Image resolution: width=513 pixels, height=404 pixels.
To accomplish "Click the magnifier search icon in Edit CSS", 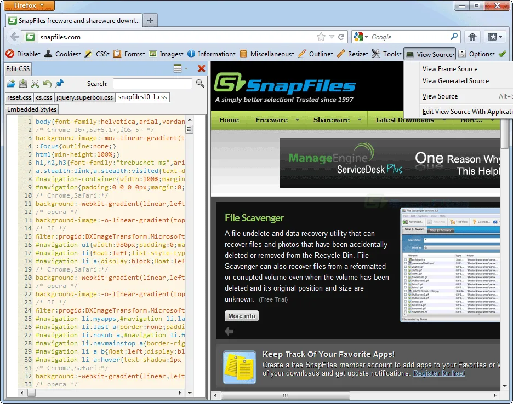I will pos(200,84).
